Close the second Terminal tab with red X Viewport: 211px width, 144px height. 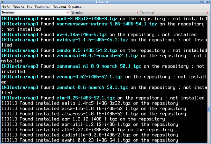[138, 13]
